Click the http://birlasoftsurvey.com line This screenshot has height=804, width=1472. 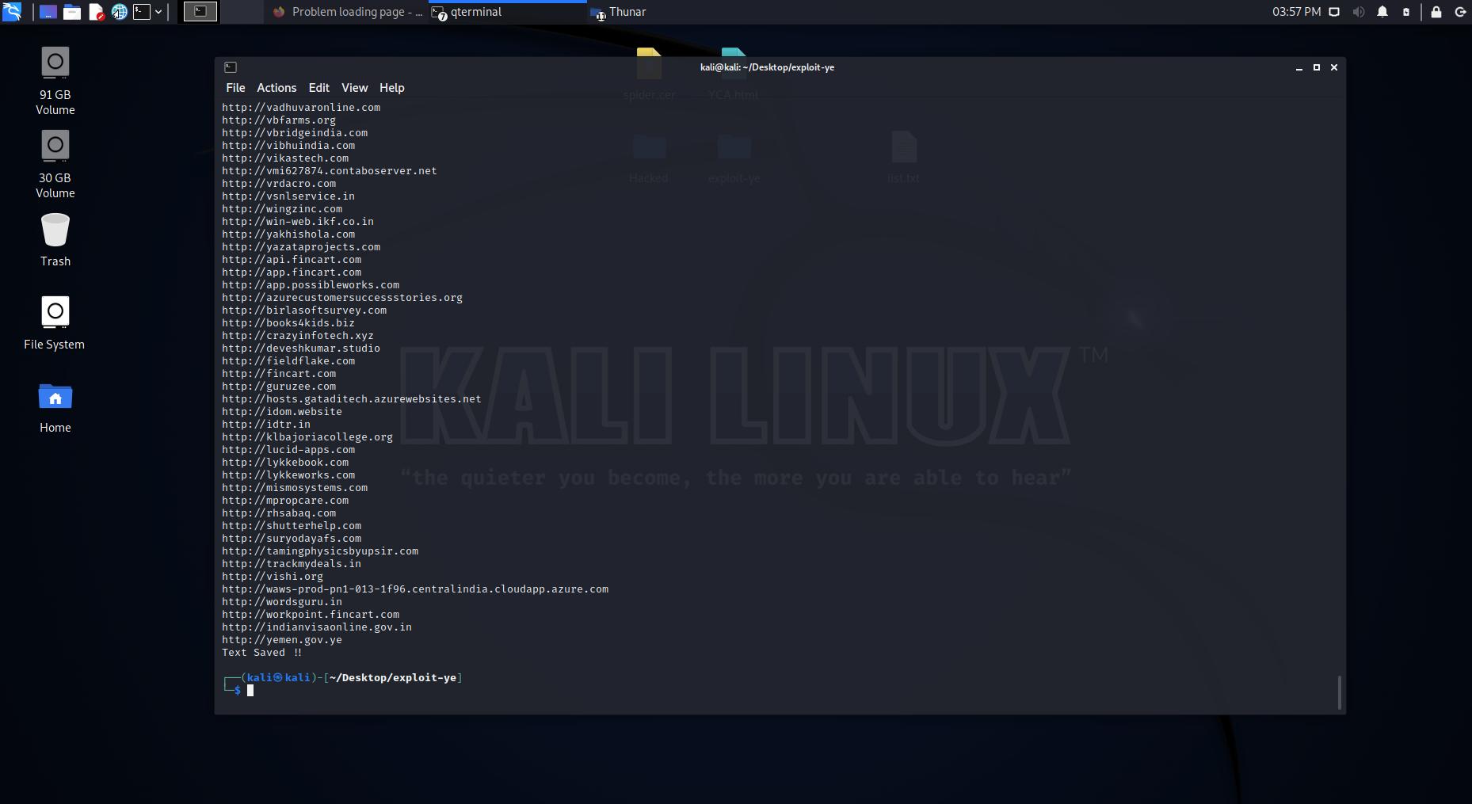pos(304,311)
